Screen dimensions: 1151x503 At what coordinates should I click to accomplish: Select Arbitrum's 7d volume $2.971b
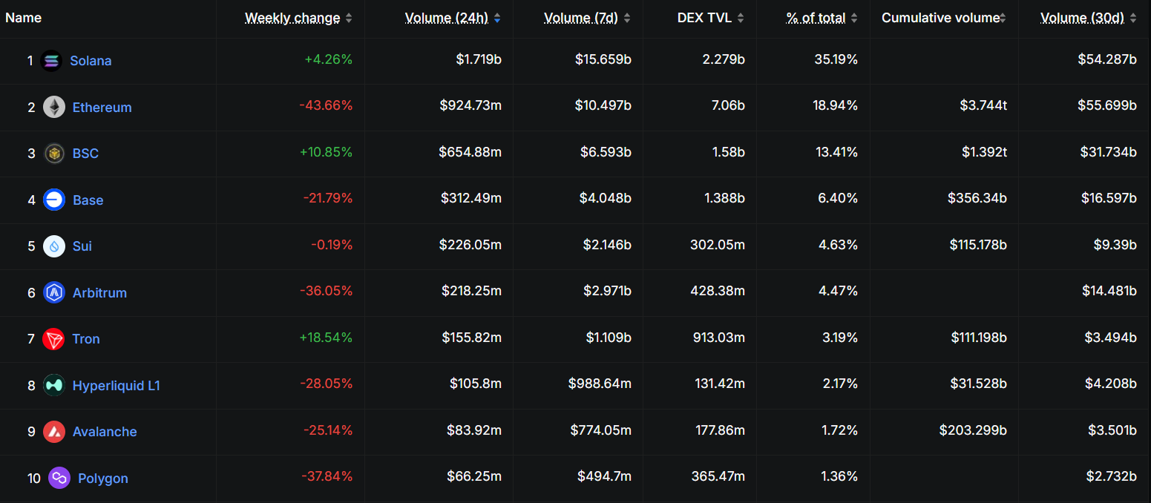(x=606, y=292)
